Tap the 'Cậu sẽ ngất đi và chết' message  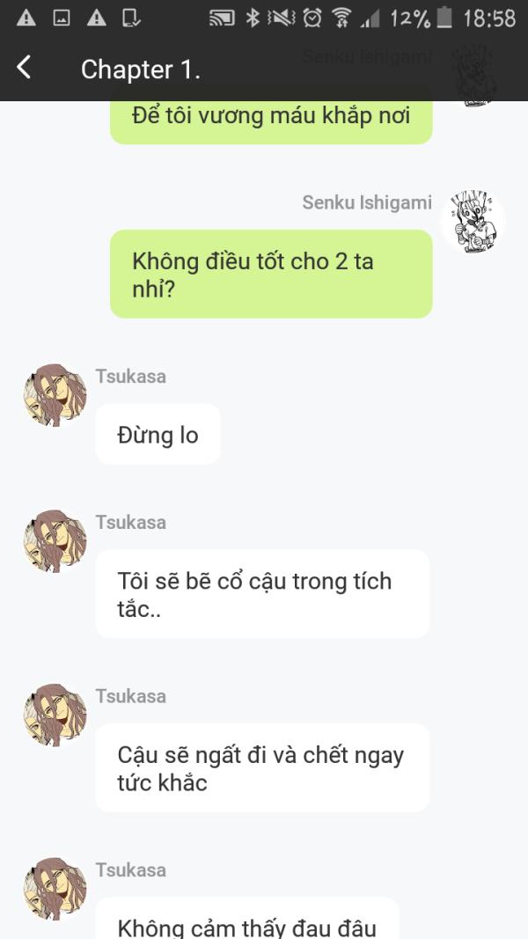click(x=262, y=767)
